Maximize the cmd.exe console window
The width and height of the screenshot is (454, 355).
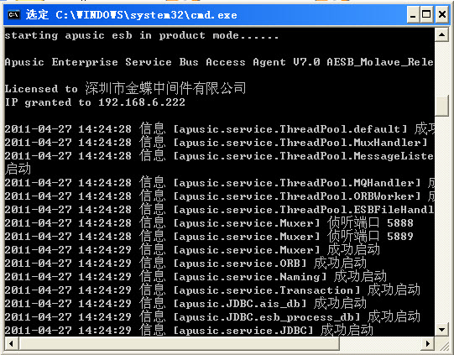(x=426, y=14)
